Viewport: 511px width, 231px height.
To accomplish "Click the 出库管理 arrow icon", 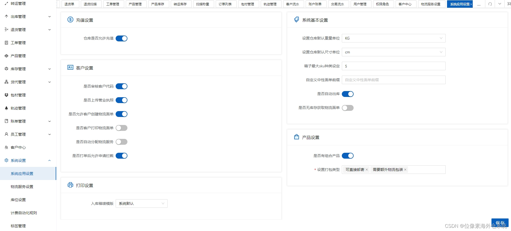I will (x=6, y=16).
